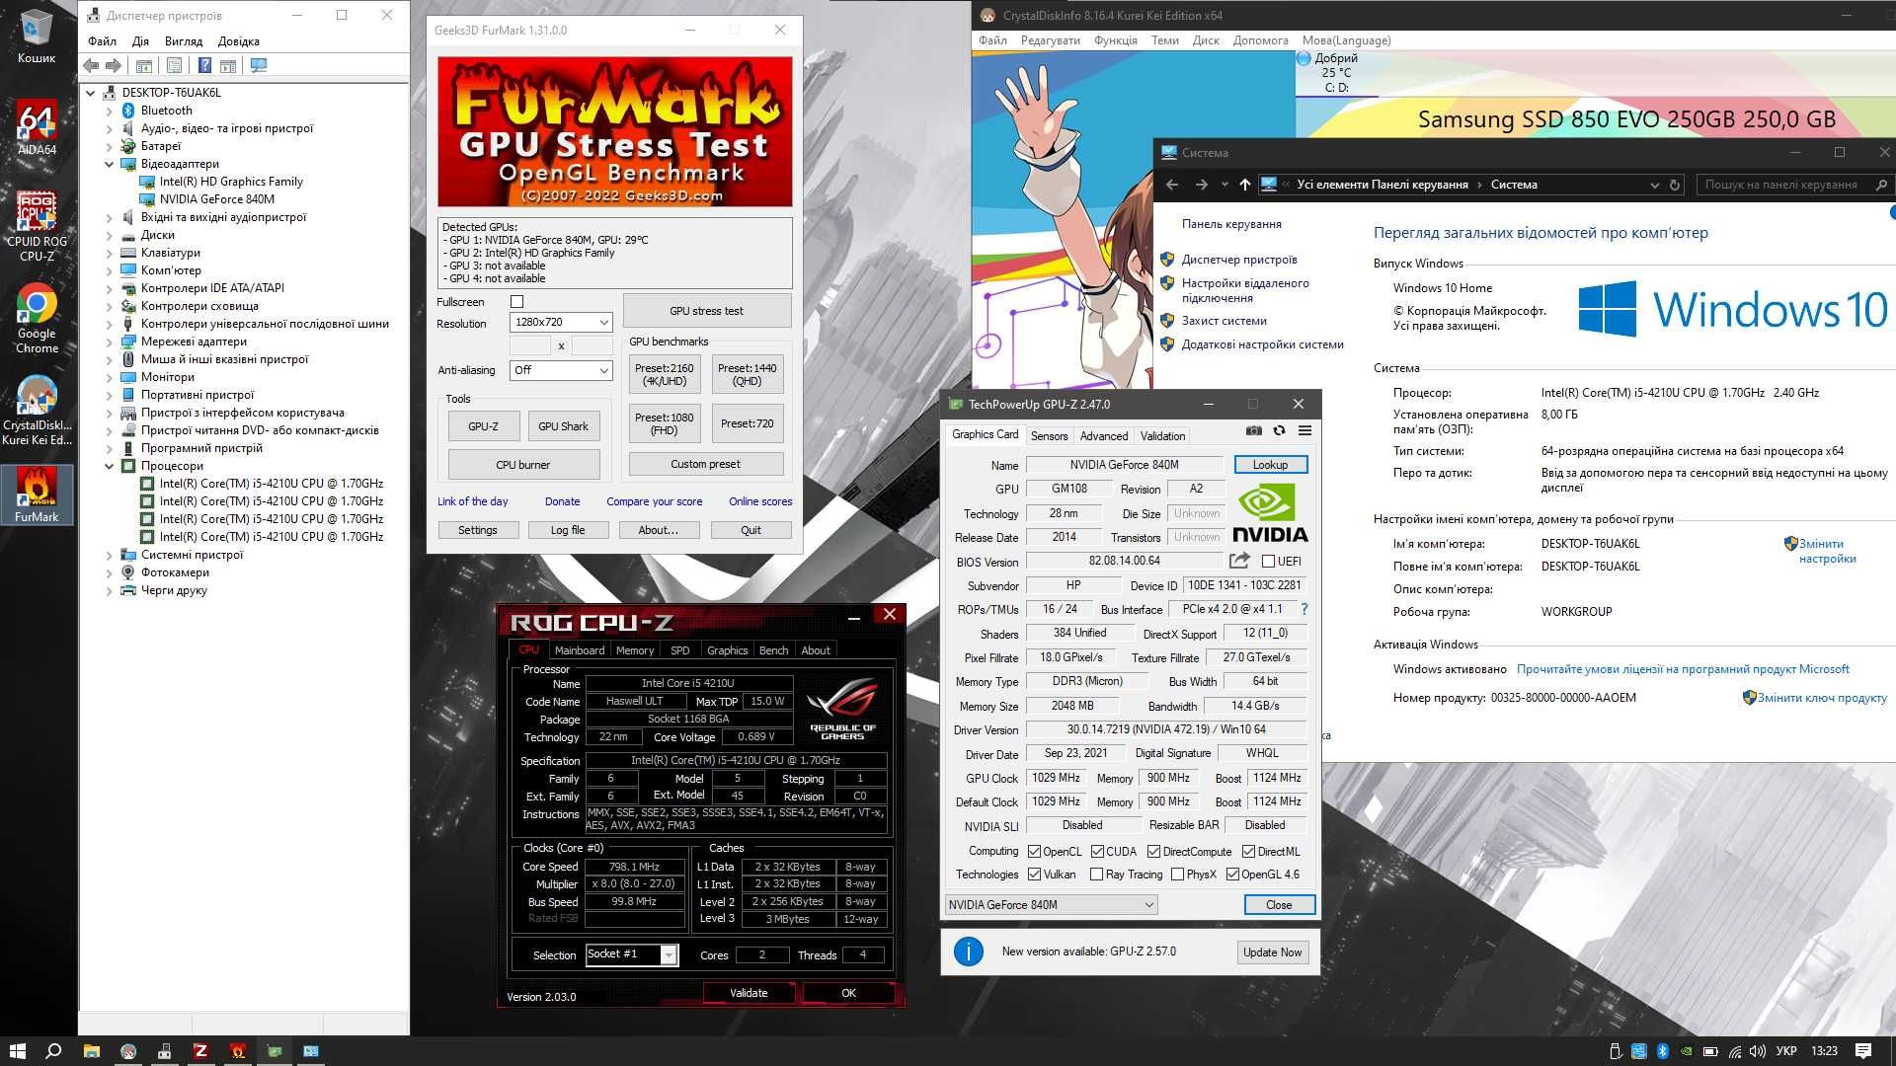Switch to the Advanced tab in GPU-Z

pyautogui.click(x=1103, y=435)
